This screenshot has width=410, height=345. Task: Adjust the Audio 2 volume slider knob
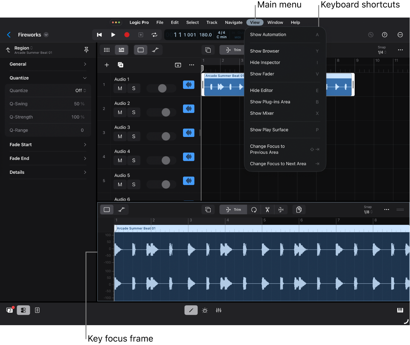(x=166, y=112)
